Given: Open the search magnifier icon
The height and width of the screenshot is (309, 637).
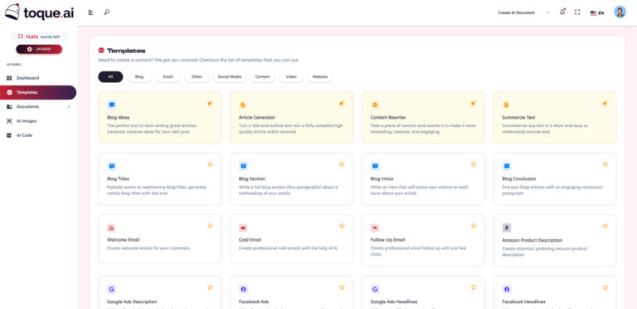Looking at the screenshot, I should click(107, 12).
